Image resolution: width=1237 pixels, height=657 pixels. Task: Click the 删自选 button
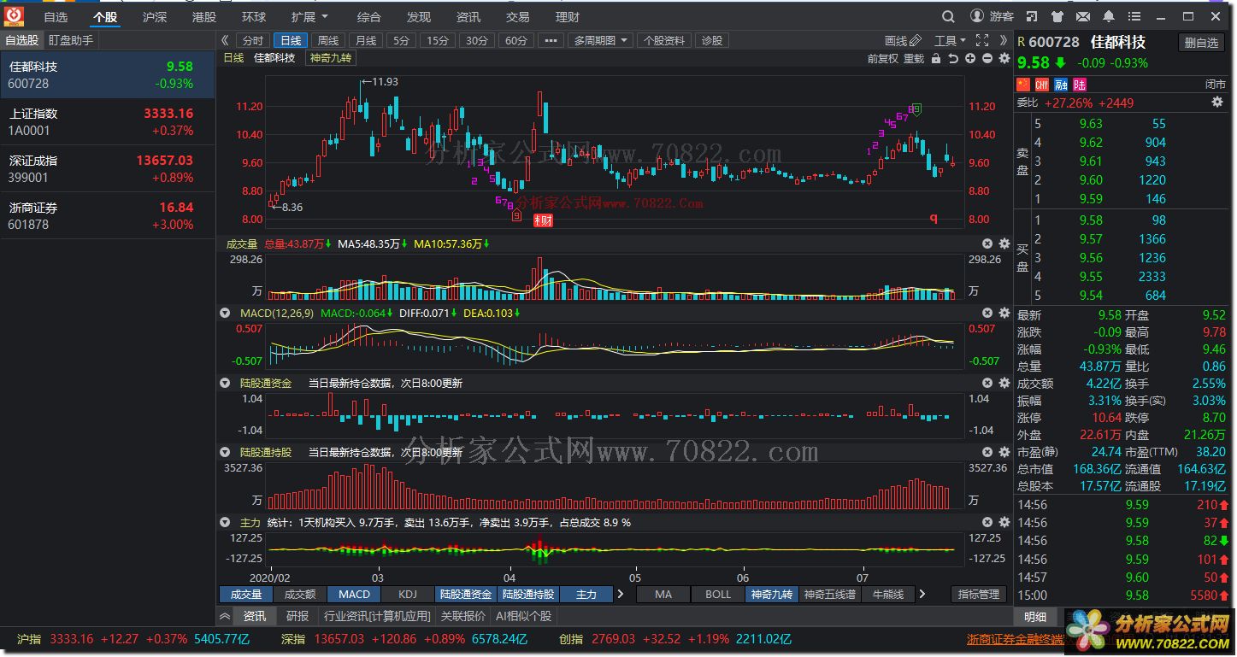click(x=1202, y=43)
